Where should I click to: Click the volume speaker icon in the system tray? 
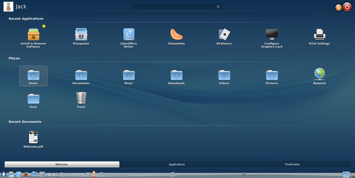pyautogui.click(x=55, y=174)
